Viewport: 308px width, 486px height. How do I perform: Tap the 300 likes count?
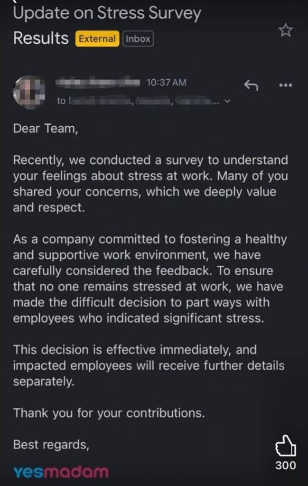tap(285, 466)
